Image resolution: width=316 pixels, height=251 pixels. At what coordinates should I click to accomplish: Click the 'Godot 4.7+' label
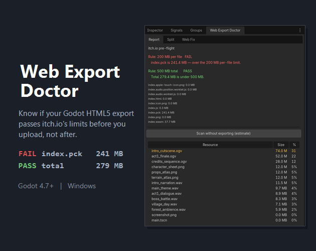click(x=36, y=186)
